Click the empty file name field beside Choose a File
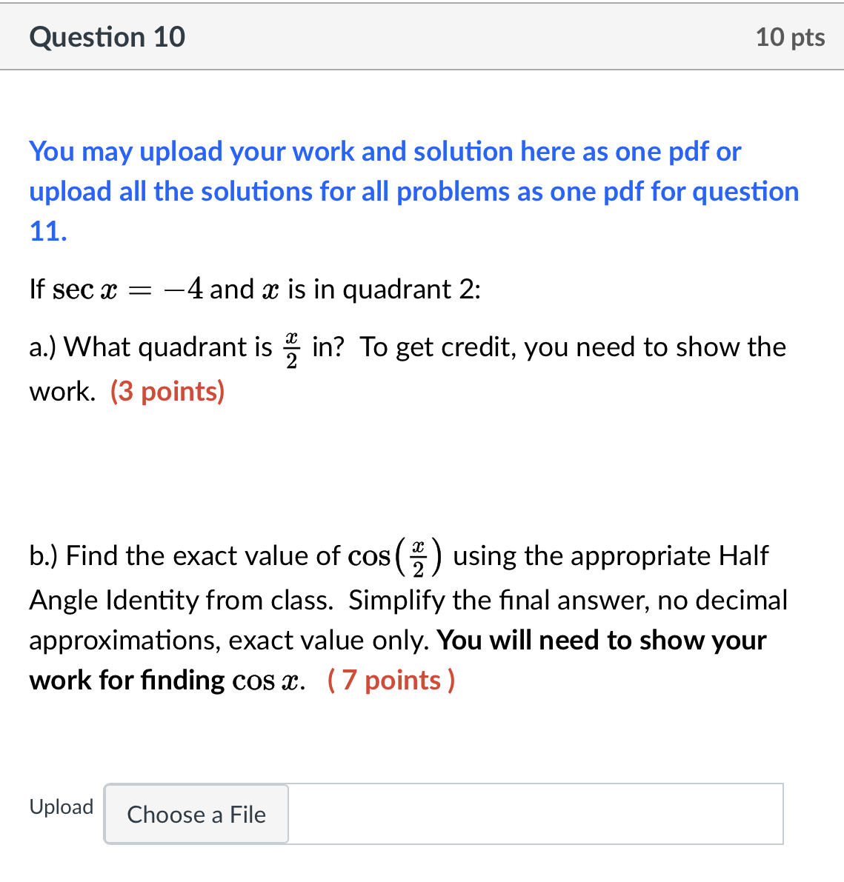The image size is (844, 882). (x=534, y=814)
